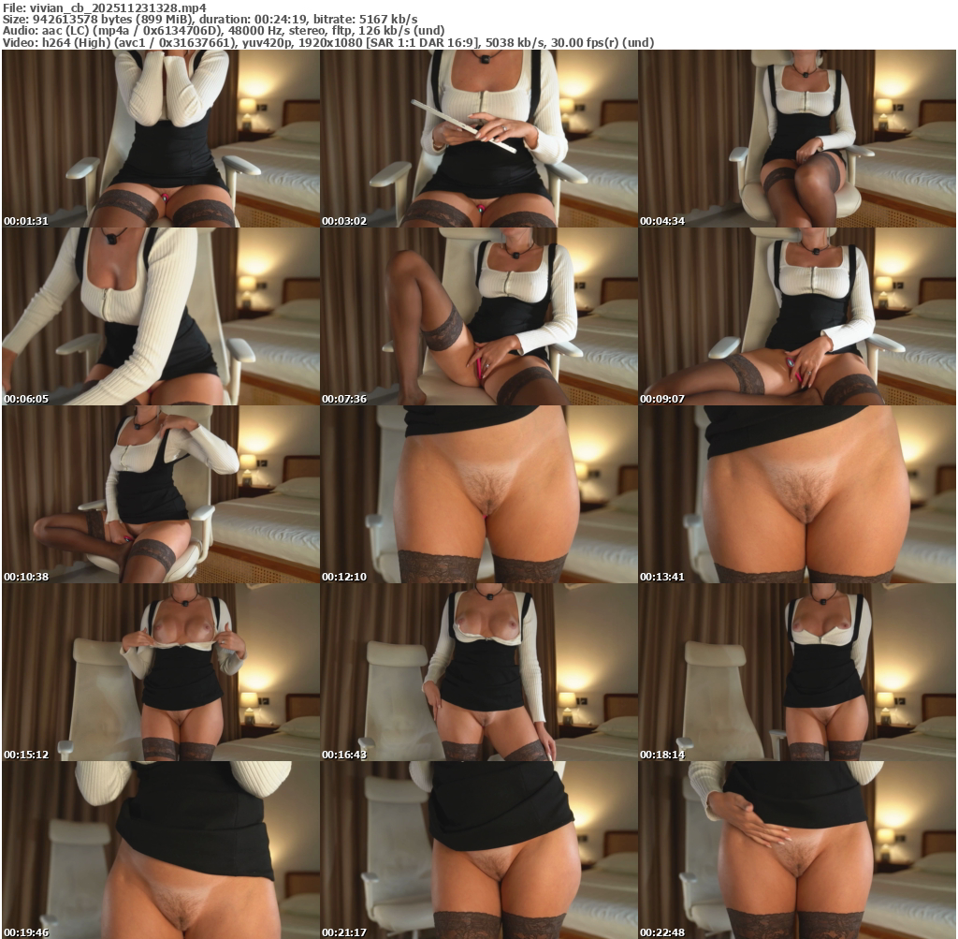Viewport: 958px width, 939px height.
Task: Select the frame stamped 00:09:07
Action: tap(797, 316)
